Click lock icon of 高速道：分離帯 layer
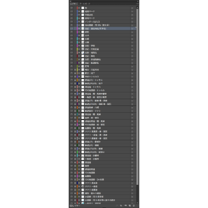 pyautogui.click(x=75, y=156)
